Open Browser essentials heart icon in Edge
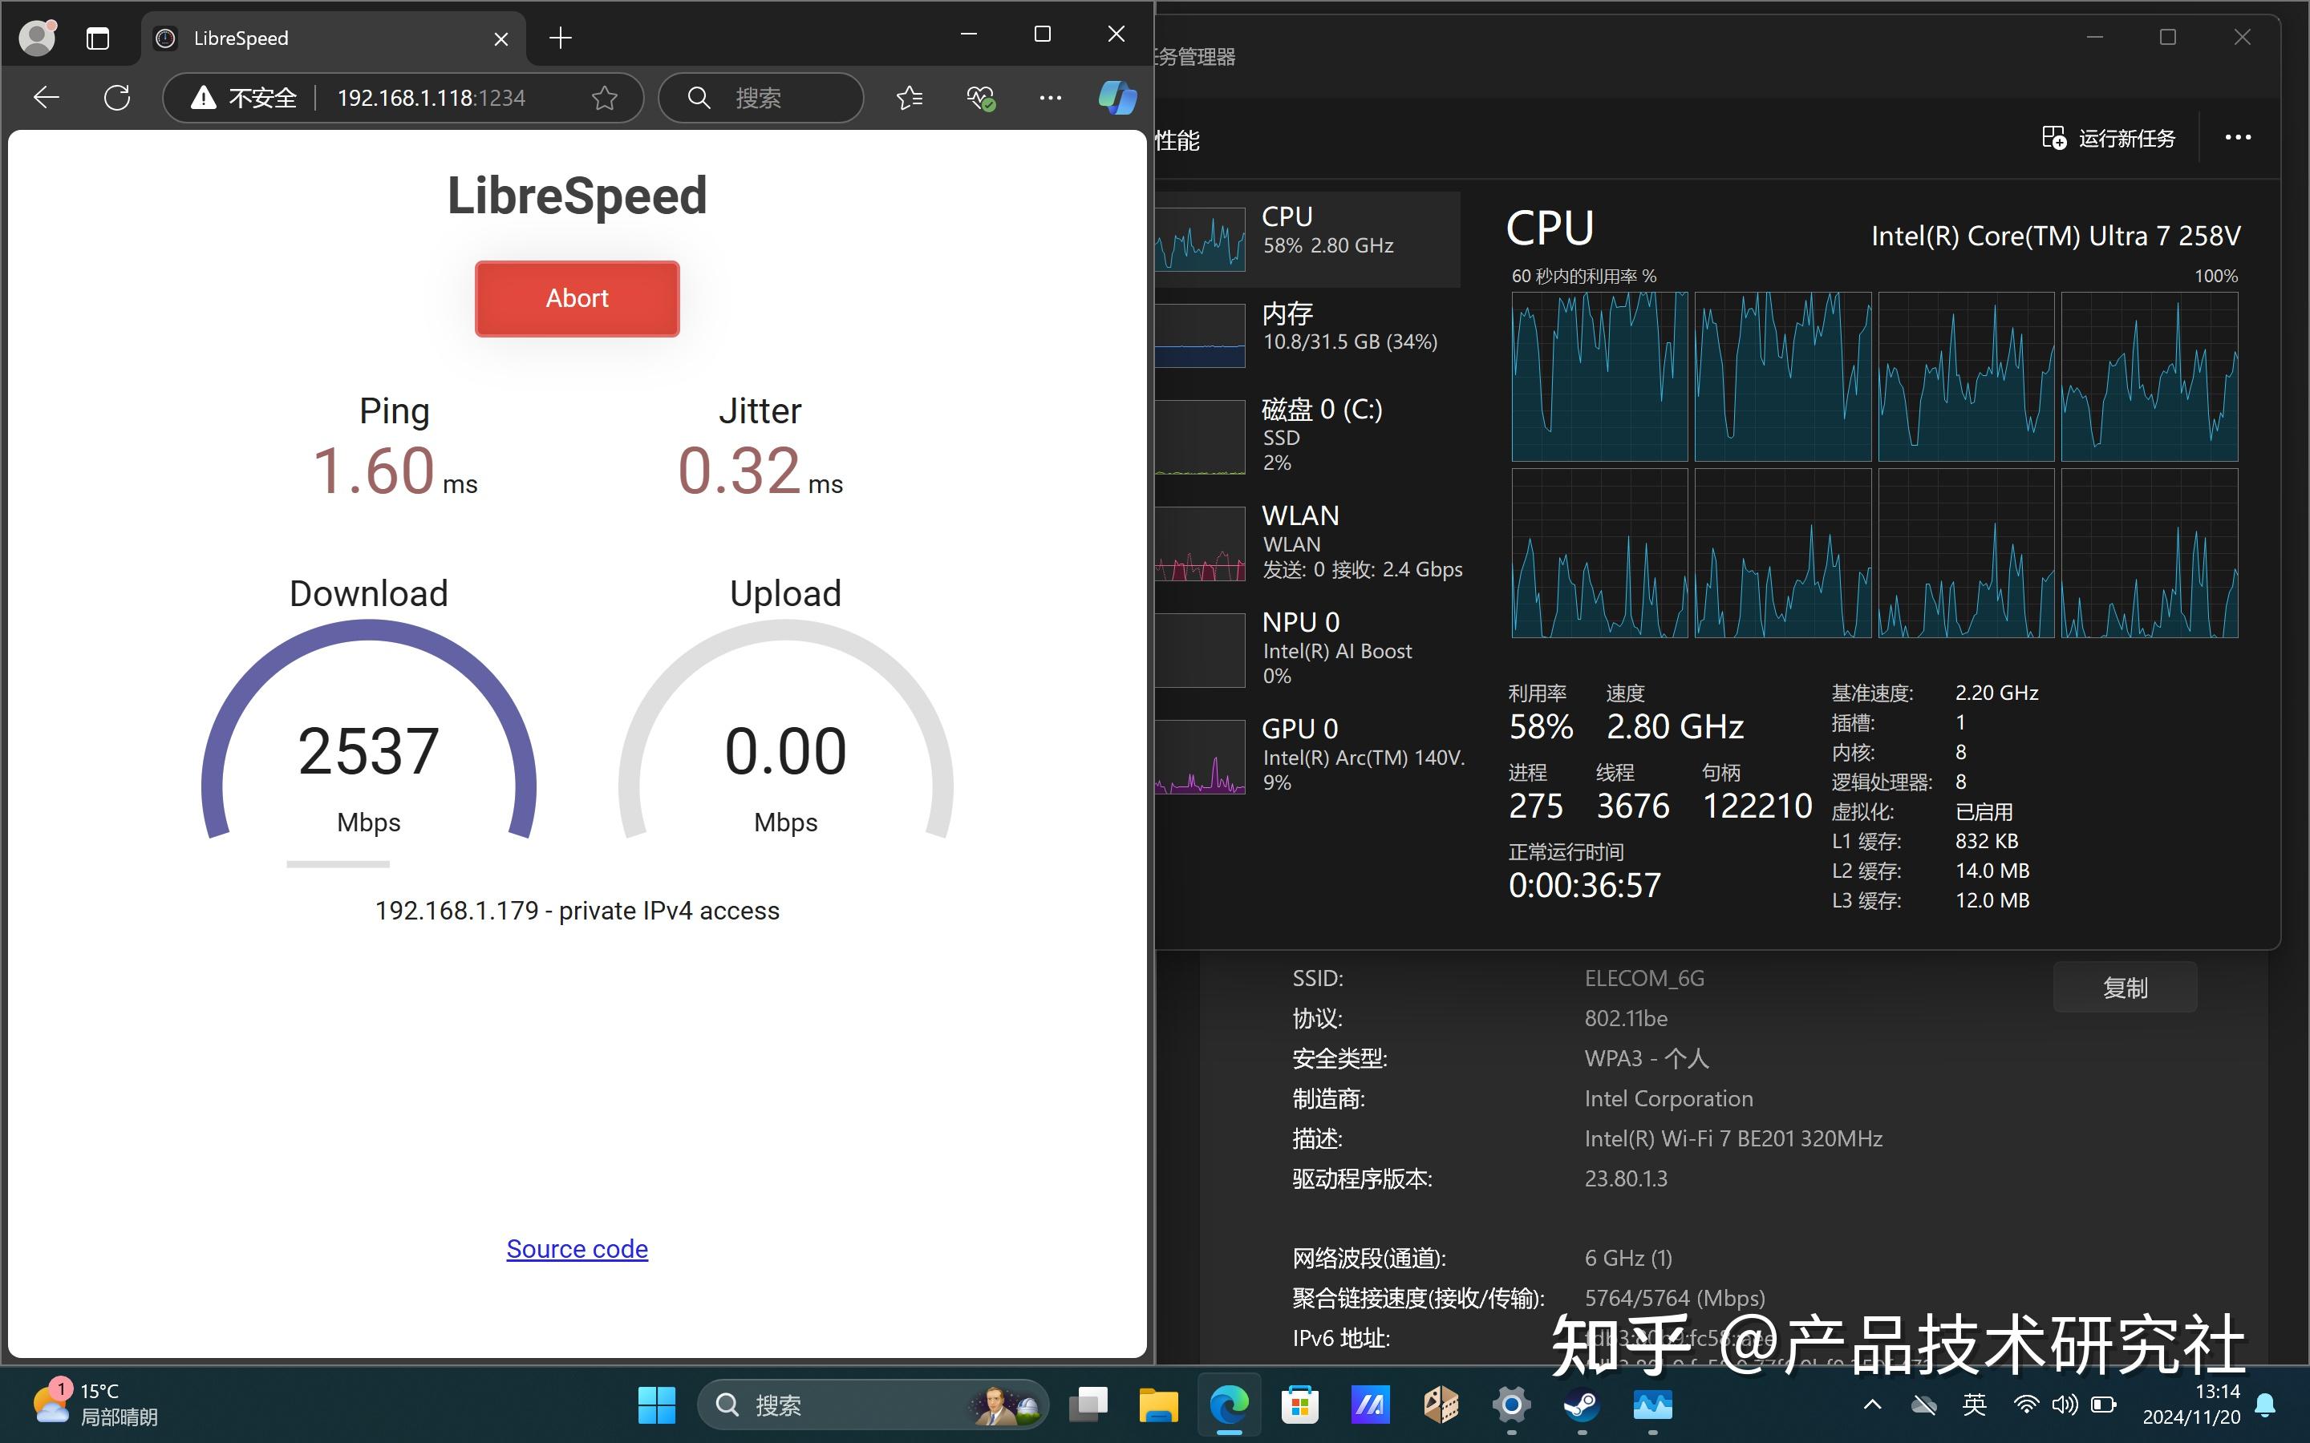The image size is (2310, 1443). tap(980, 97)
